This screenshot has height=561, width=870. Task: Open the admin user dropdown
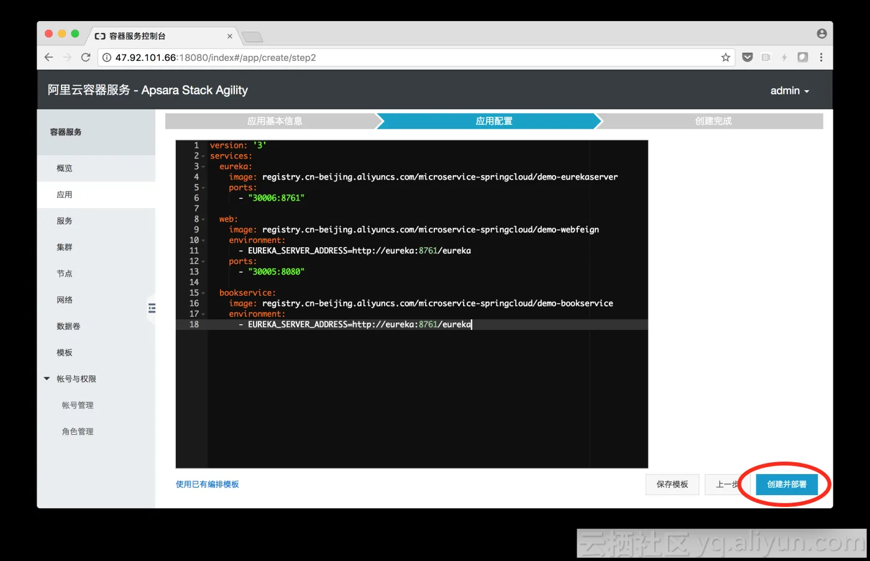point(790,91)
